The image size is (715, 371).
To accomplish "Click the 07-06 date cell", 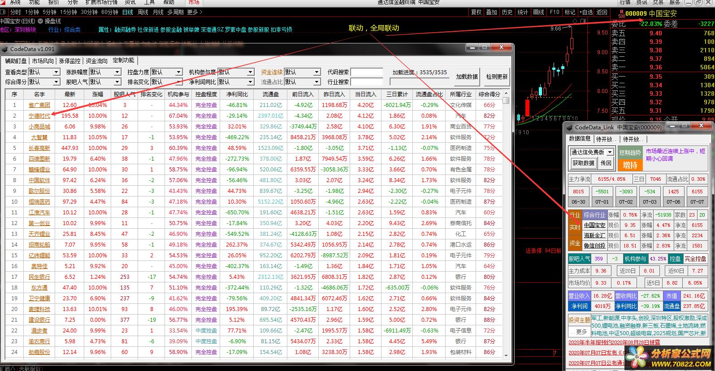I will point(673,202).
